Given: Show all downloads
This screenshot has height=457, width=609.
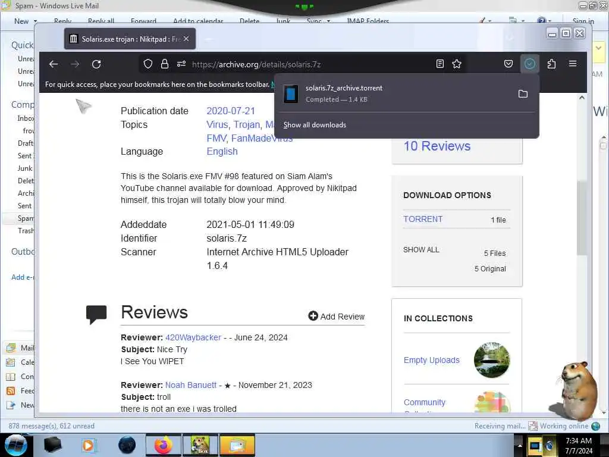Looking at the screenshot, I should [315, 125].
